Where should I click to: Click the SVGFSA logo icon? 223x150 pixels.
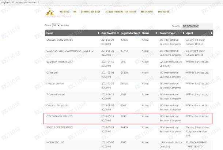(x=50, y=12)
